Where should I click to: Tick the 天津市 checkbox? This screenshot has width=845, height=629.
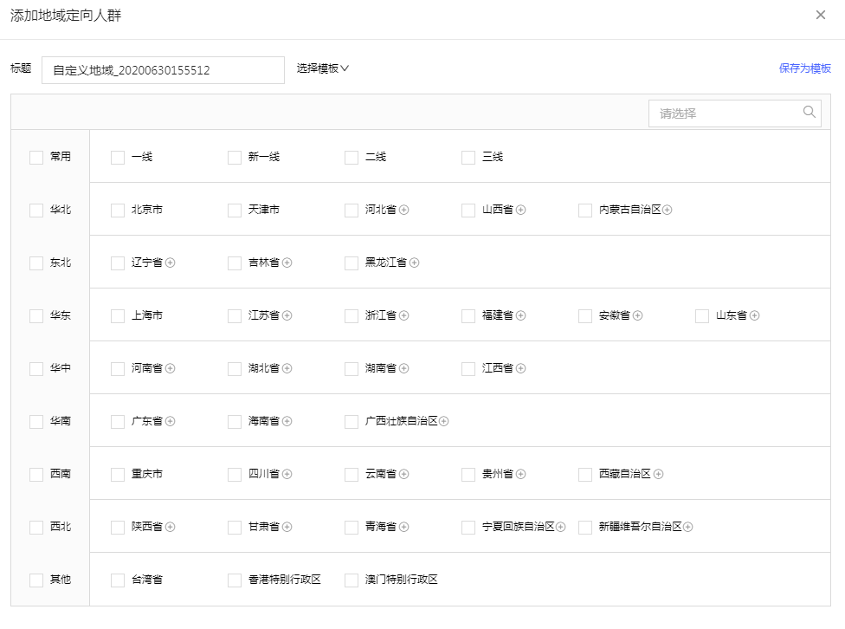click(235, 211)
